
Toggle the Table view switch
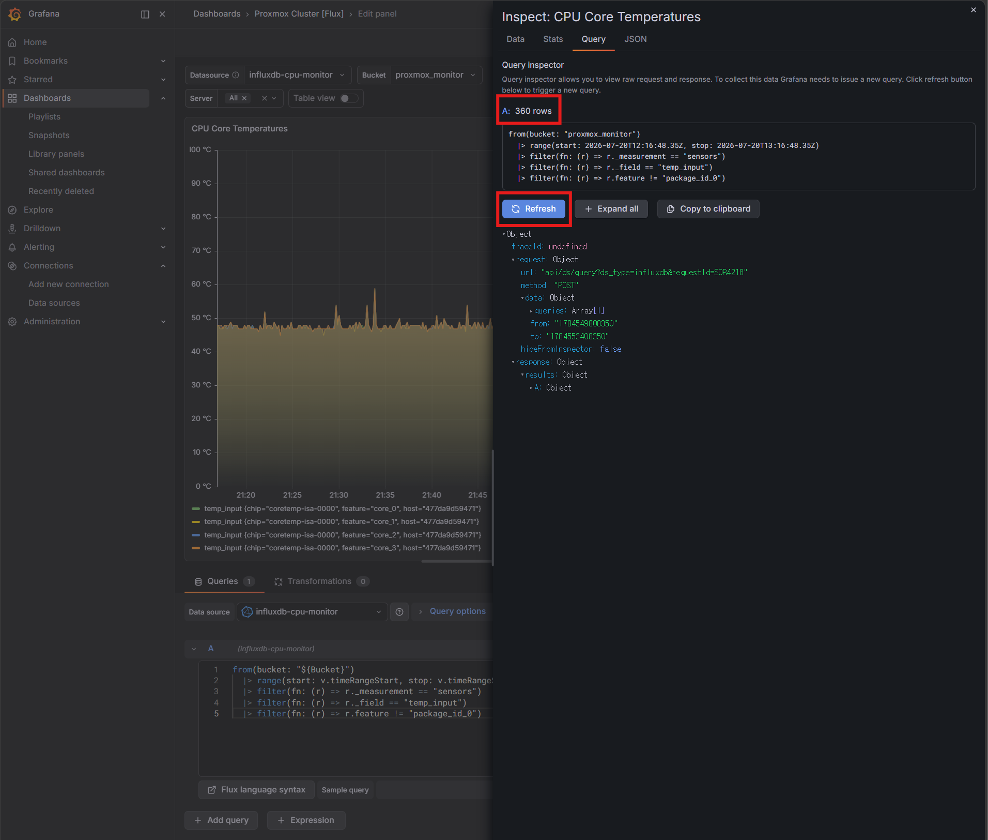(x=349, y=98)
